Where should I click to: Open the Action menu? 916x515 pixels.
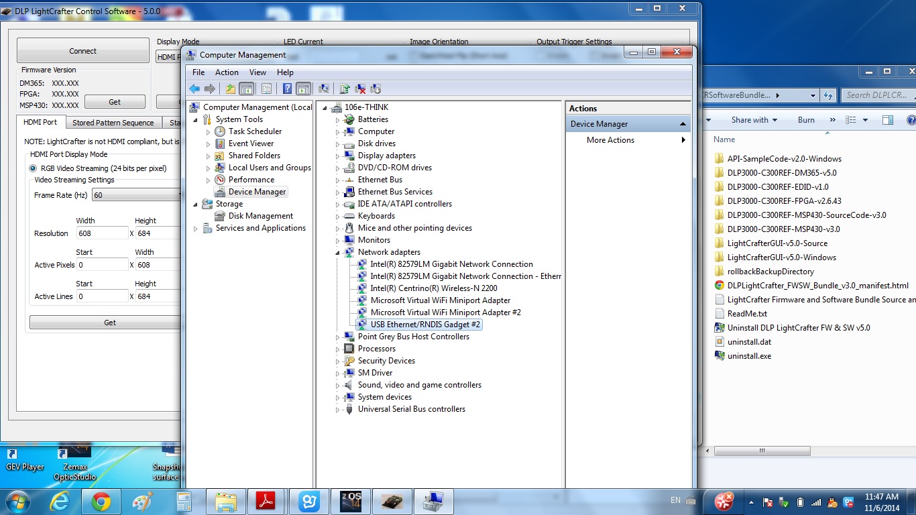[x=227, y=72]
